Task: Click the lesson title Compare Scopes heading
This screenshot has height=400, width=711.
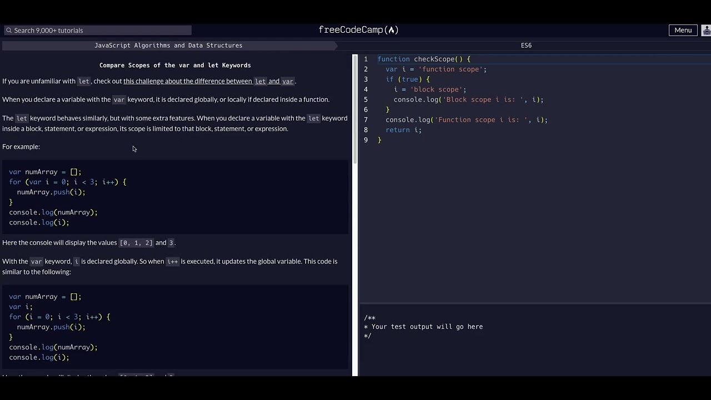Action: [x=175, y=65]
